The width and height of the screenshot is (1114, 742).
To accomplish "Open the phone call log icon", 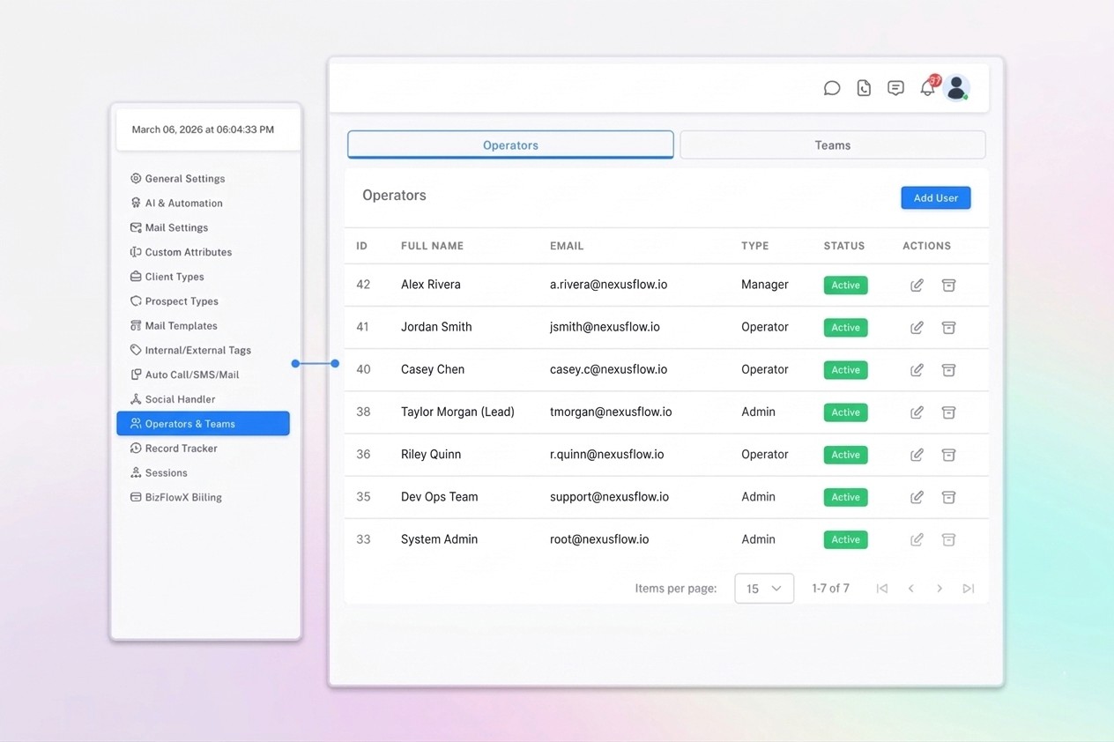I will point(864,88).
